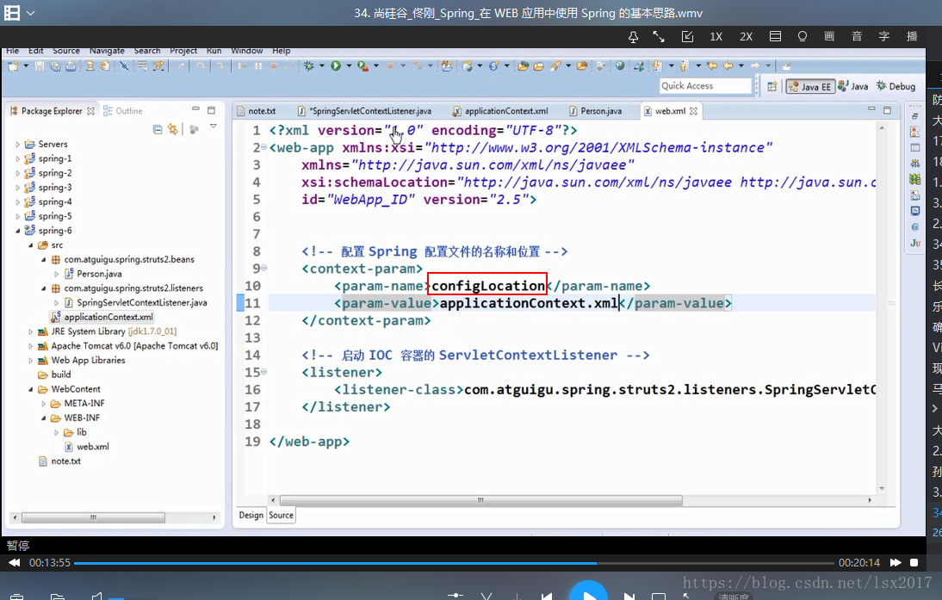Open the player playlist panel icon
This screenshot has height=600, width=942.
point(776,37)
